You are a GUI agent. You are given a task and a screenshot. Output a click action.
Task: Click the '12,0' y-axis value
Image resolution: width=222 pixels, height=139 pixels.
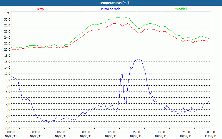[x=7, y=74]
